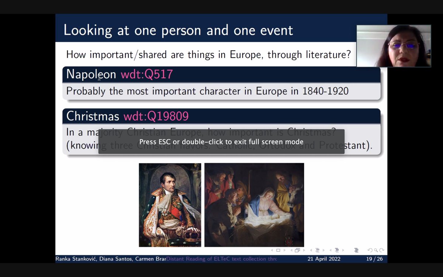
Task: Click the 'Press ESC or double-click' fullscreen notice
Action: click(x=221, y=142)
